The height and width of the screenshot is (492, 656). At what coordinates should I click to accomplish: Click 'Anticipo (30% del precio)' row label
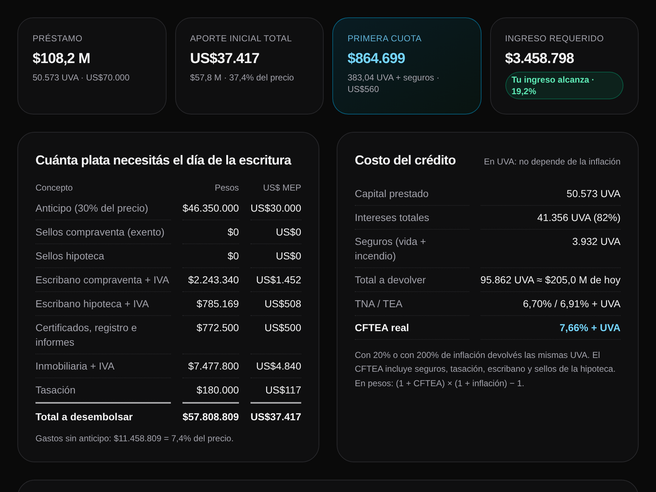pyautogui.click(x=92, y=208)
